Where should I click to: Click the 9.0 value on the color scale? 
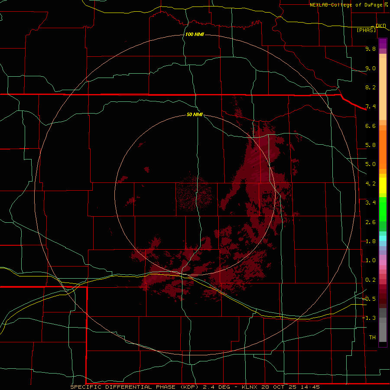[370, 68]
